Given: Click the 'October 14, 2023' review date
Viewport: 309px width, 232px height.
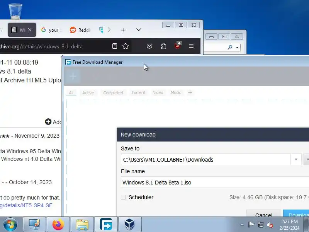Looking at the screenshot, I should pyautogui.click(x=31, y=182).
